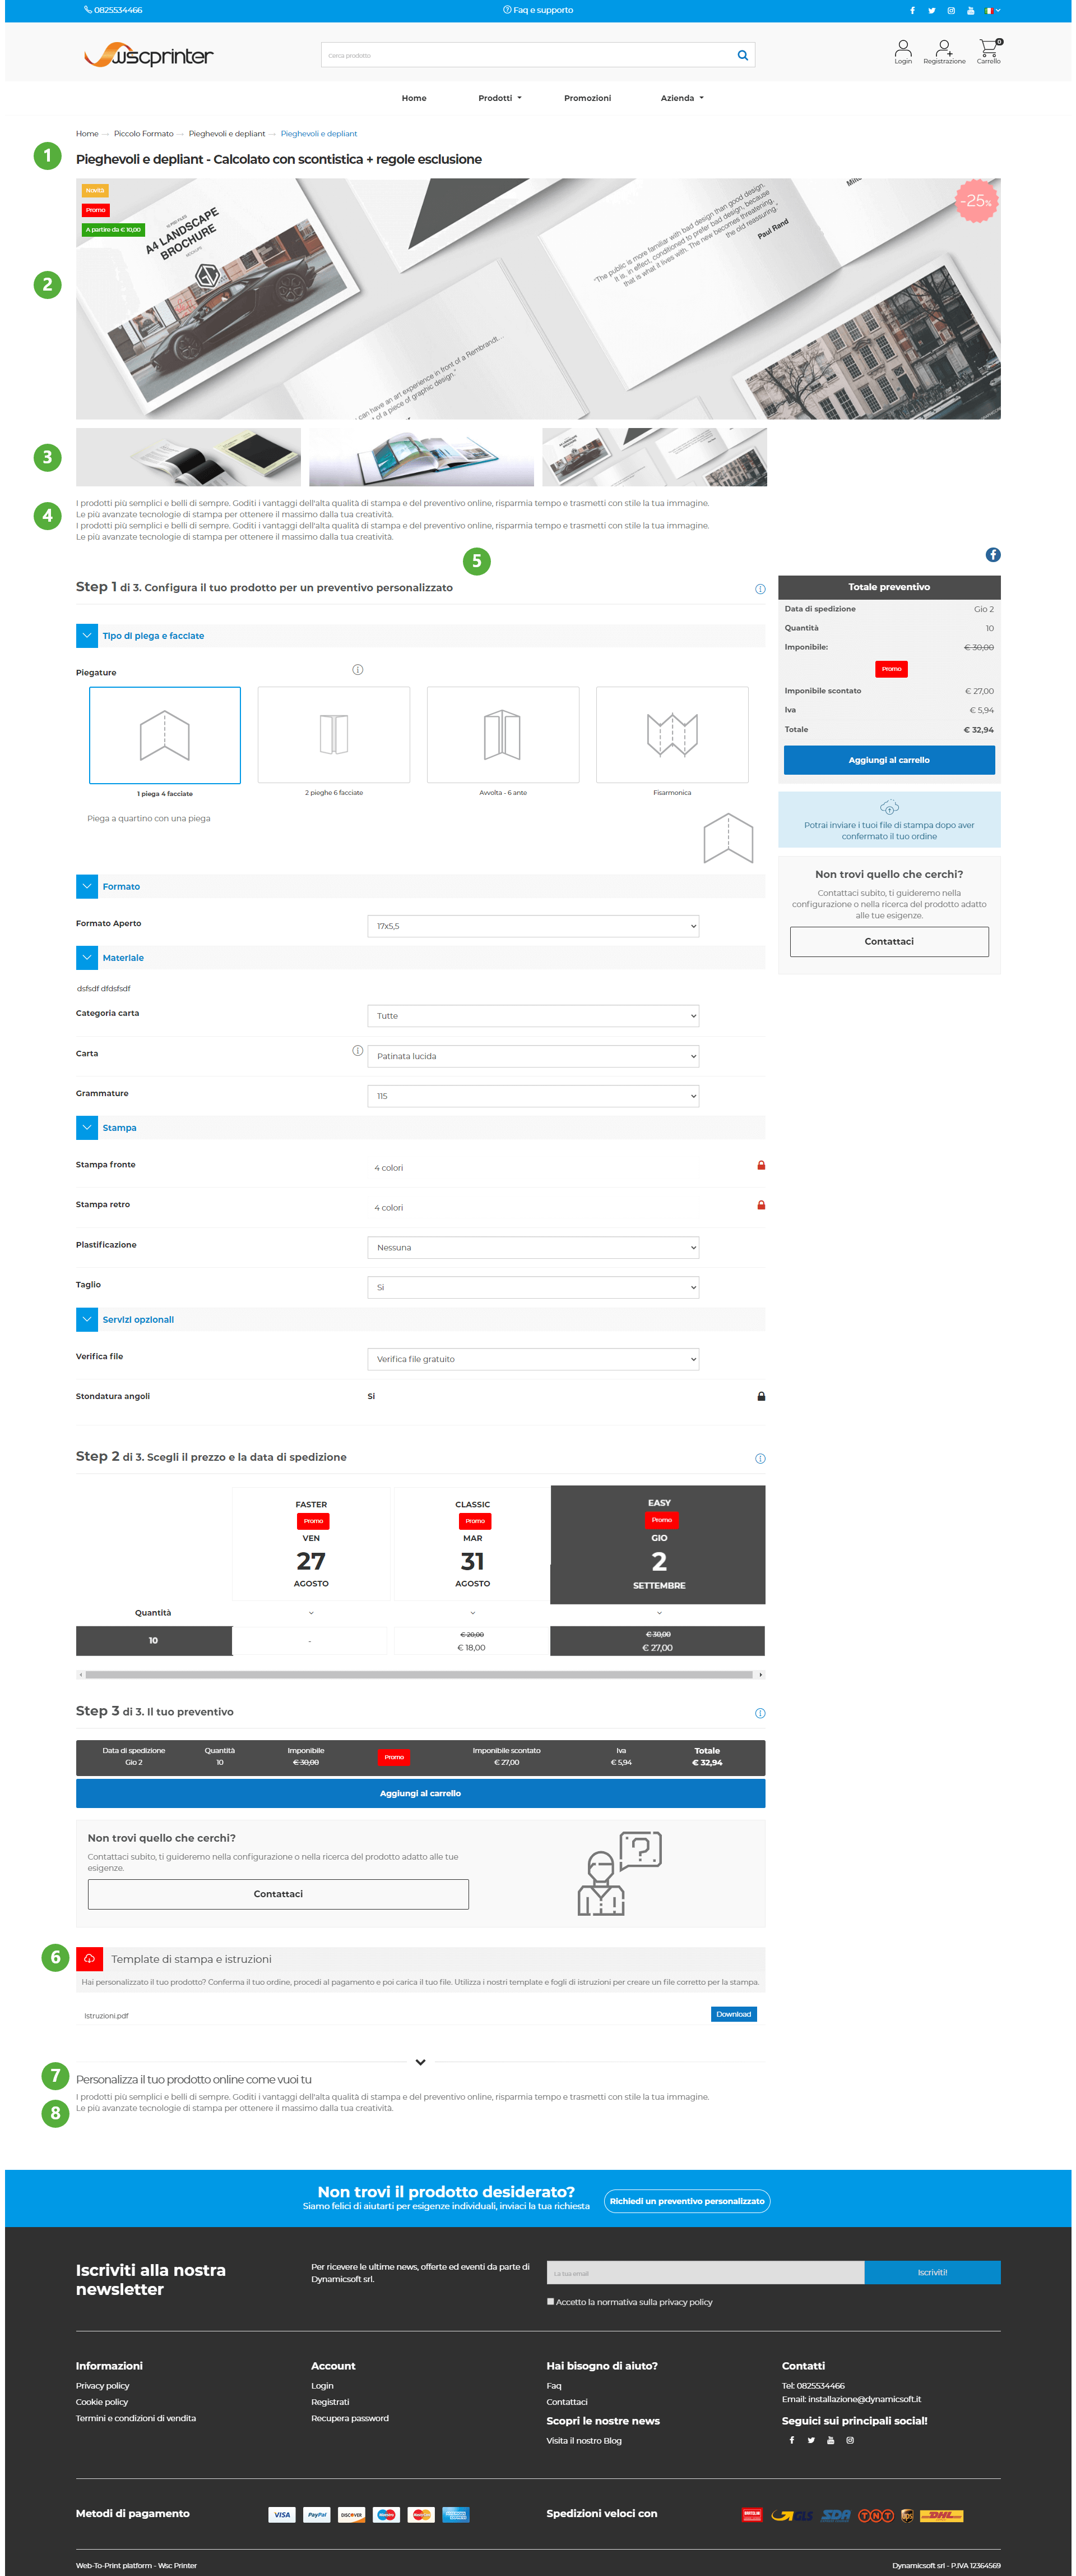
Task: Click info icon next to Piegature
Action: tap(358, 670)
